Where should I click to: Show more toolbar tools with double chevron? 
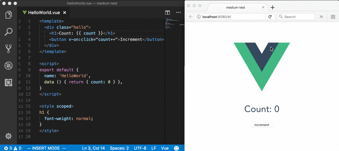321,17
